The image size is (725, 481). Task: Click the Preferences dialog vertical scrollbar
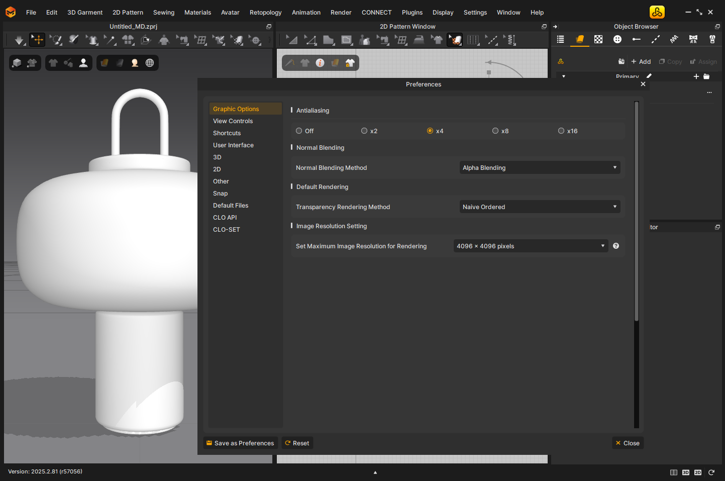click(x=637, y=211)
